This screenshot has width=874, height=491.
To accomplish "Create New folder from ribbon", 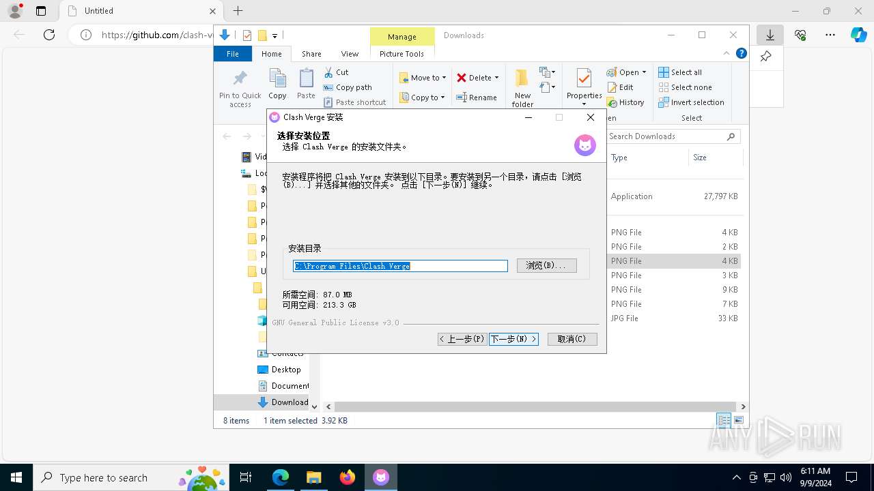I will pyautogui.click(x=522, y=89).
